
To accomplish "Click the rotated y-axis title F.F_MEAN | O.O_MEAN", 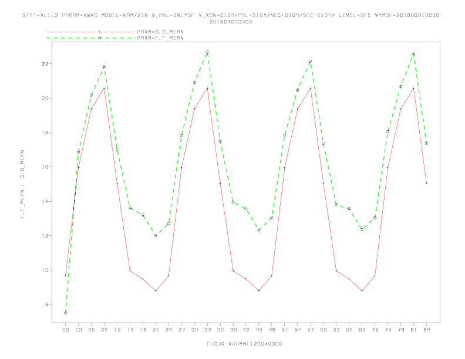I will [x=22, y=184].
